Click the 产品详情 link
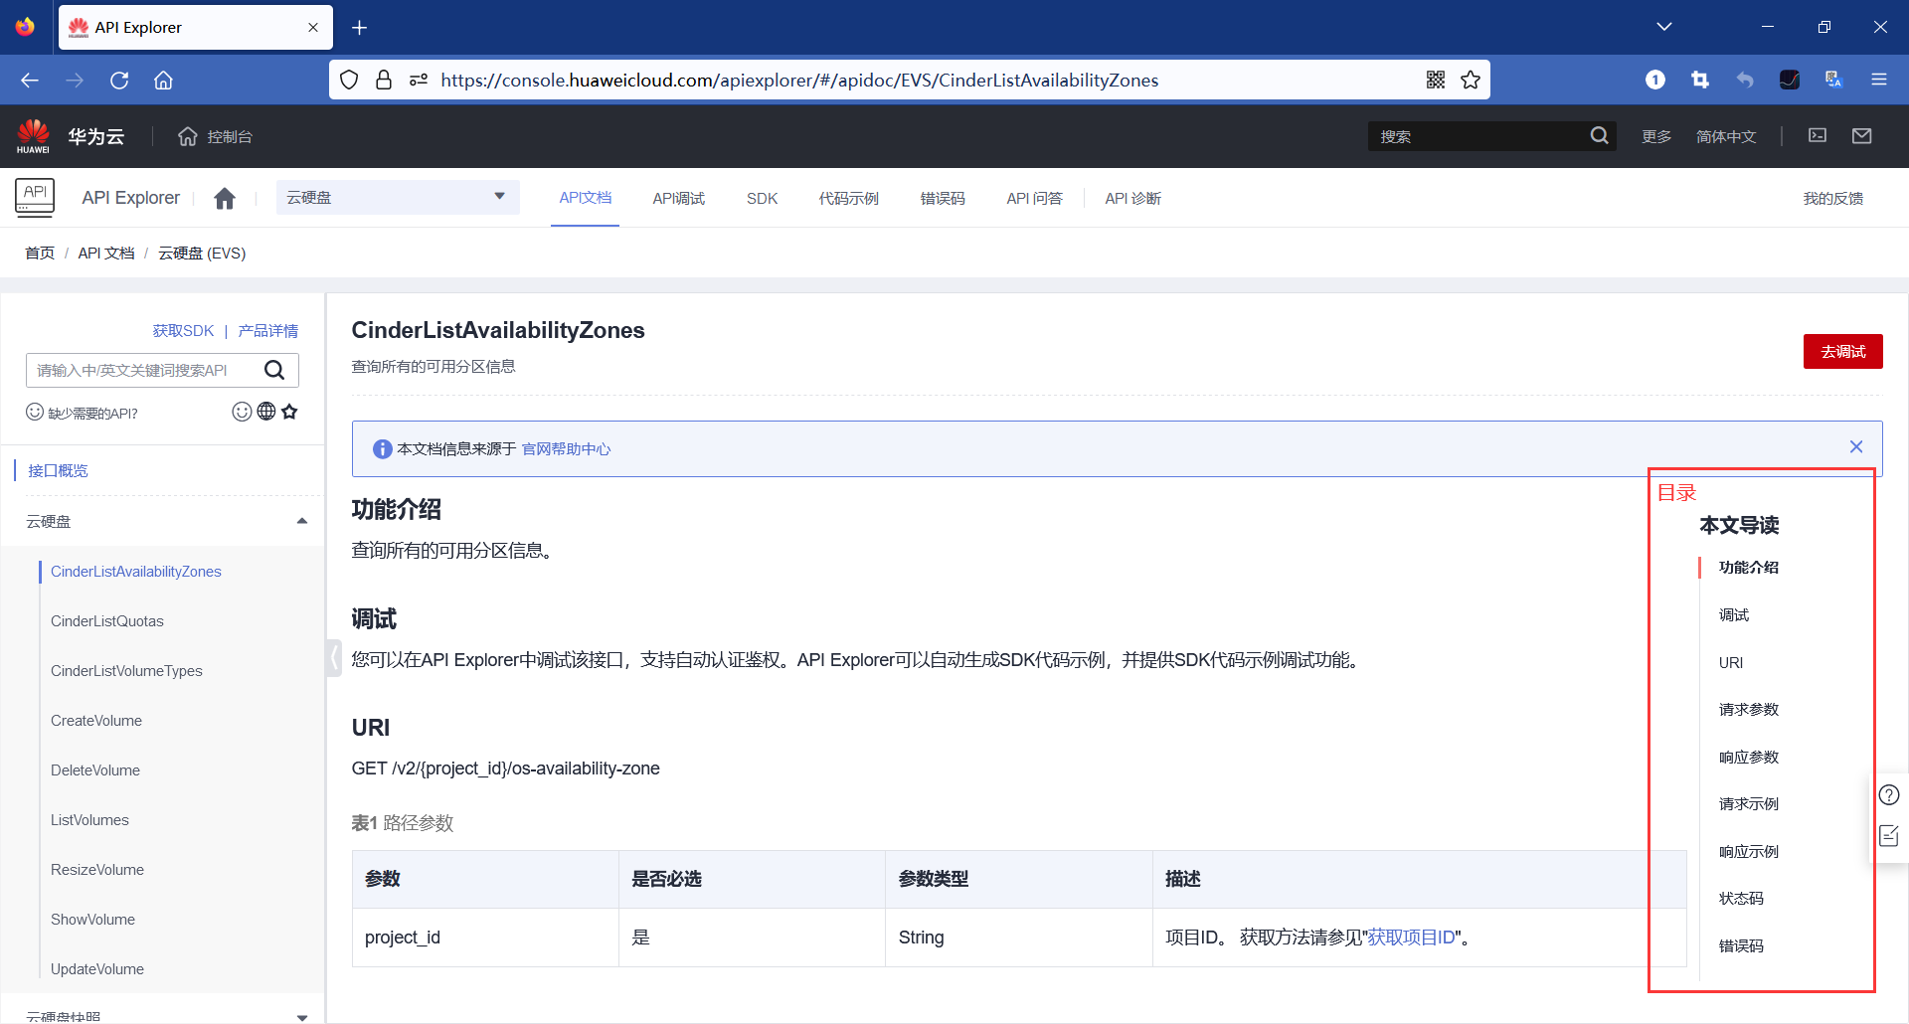 tap(268, 331)
